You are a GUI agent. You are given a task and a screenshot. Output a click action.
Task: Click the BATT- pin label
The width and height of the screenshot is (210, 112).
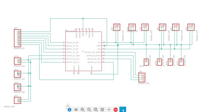[x=74, y=67]
